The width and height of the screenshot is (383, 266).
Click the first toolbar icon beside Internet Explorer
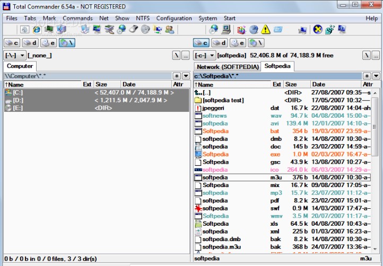(x=25, y=30)
